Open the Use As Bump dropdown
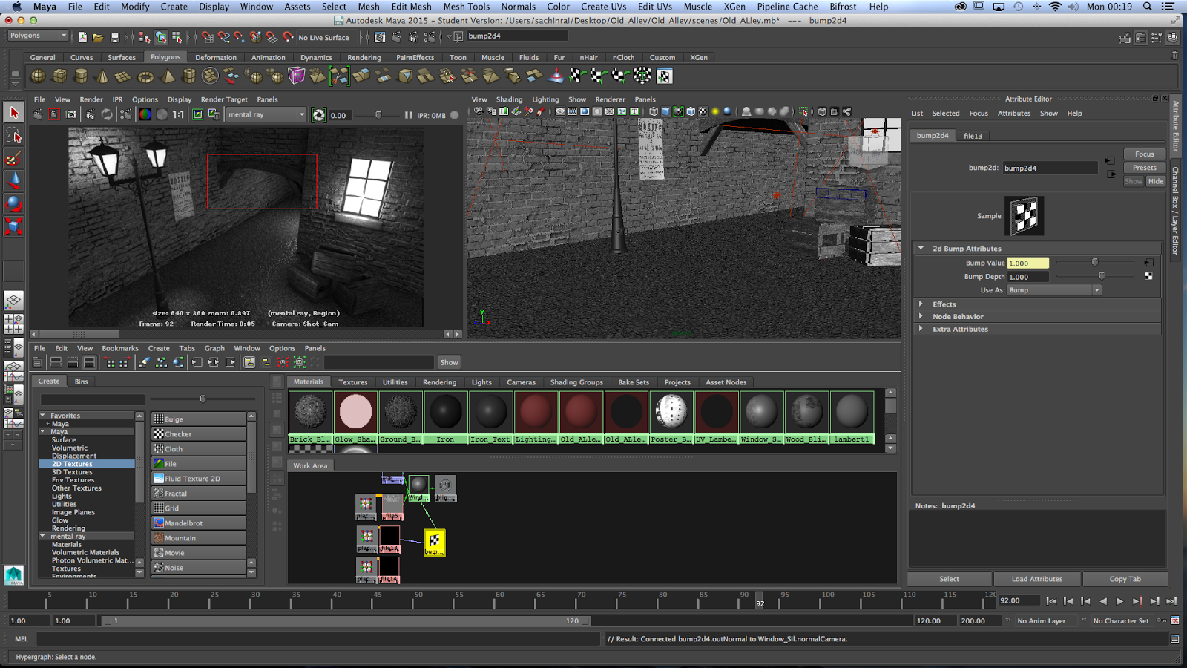1187x668 pixels. 1054,290
